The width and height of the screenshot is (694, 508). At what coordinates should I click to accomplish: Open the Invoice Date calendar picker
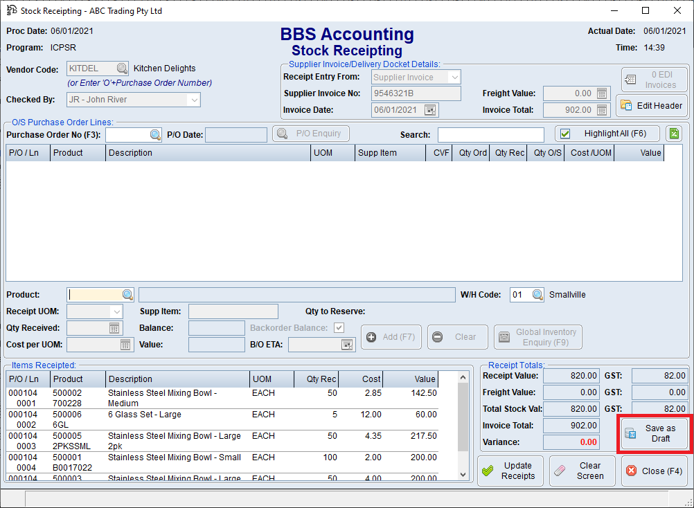pos(430,110)
